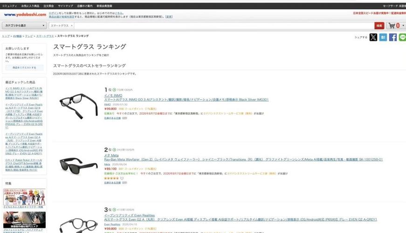
Task: Click rank 3 green trend indicator icon
Action: click(x=114, y=210)
